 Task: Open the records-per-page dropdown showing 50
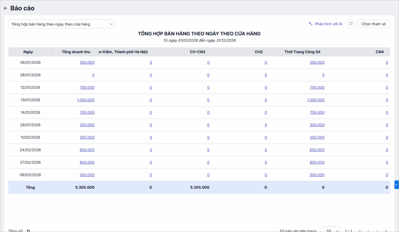(330, 230)
